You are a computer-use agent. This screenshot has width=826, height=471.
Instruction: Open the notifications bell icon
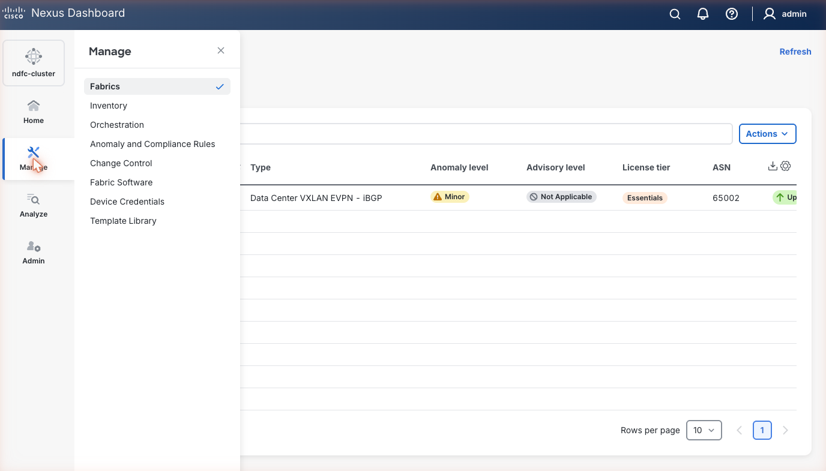pyautogui.click(x=703, y=14)
